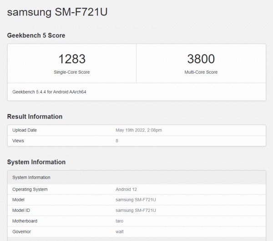
Task: Select samsung SM-F721U value in Model row
Action: (x=136, y=200)
